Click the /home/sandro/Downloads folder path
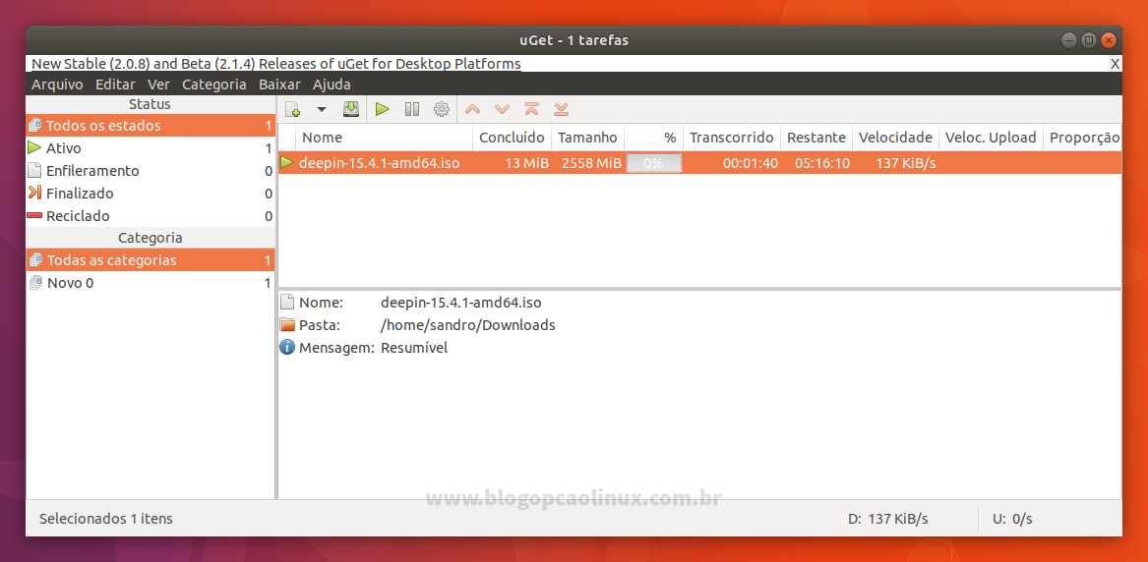 [x=468, y=325]
